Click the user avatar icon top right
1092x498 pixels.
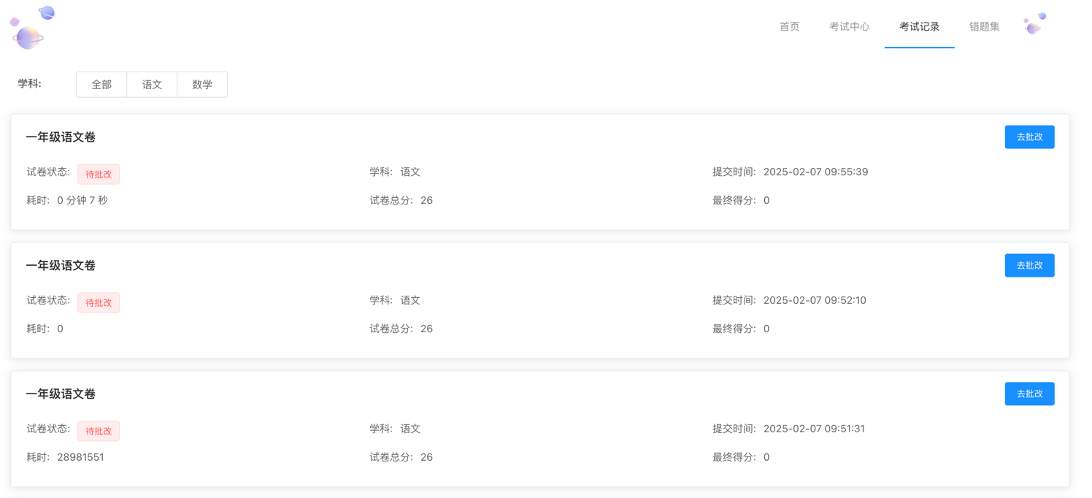coord(1034,23)
